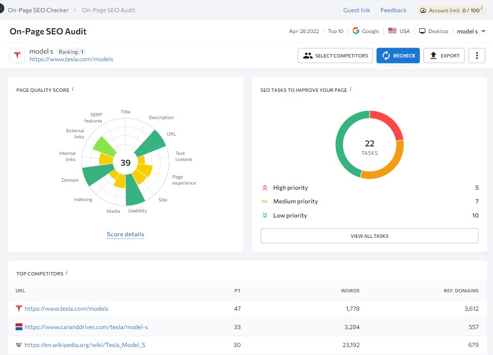The height and width of the screenshot is (355, 493).
Task: Click the Google logo icon
Action: pos(356,31)
